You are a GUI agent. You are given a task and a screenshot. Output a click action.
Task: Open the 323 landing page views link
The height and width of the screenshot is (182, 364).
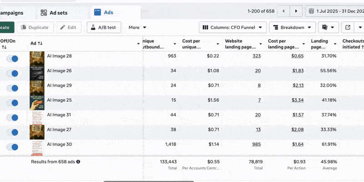coord(256,56)
